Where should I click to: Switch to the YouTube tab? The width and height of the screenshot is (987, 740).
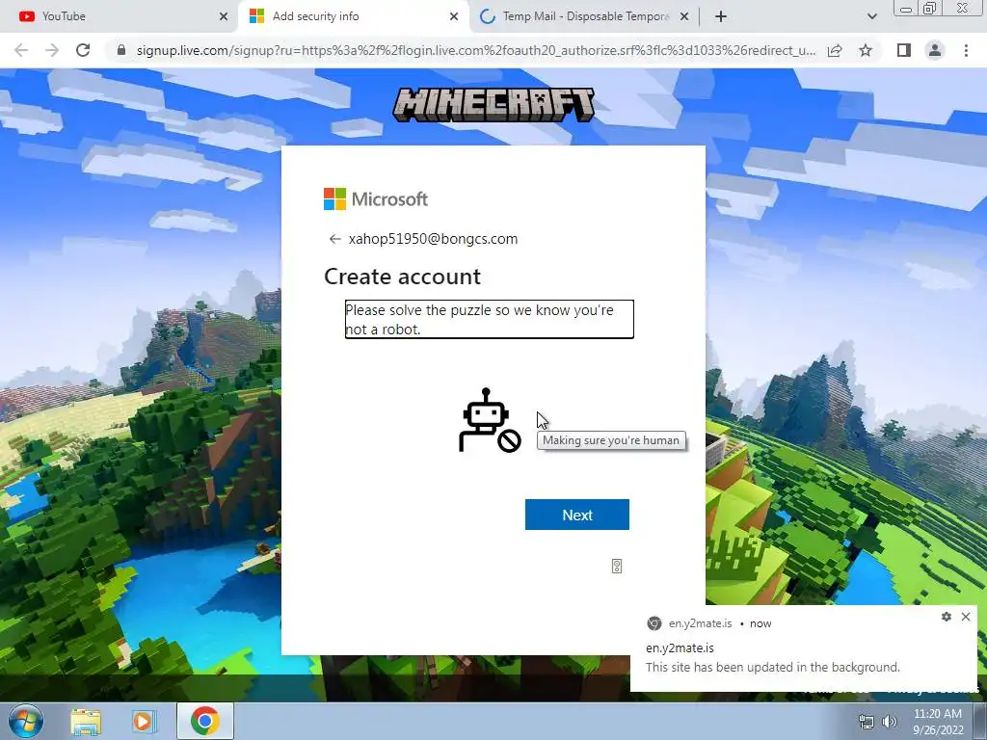pyautogui.click(x=120, y=16)
